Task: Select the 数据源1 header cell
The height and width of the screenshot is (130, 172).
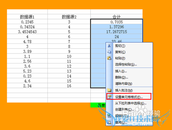Action: (x=27, y=17)
